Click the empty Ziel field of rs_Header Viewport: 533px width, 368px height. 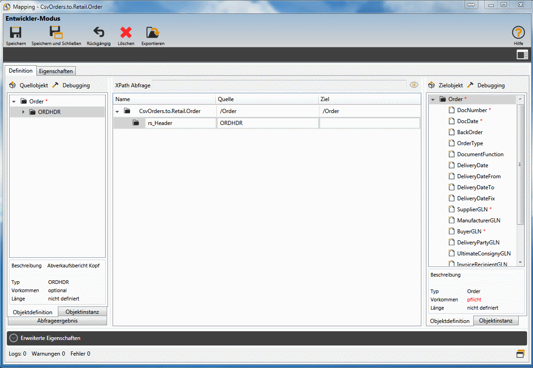369,123
